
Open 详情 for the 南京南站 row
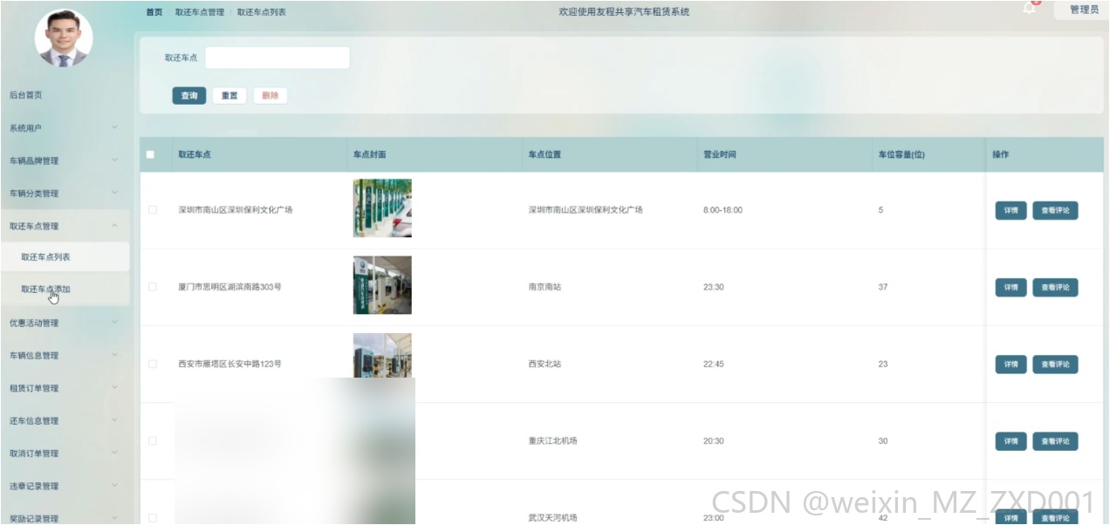tap(1011, 287)
